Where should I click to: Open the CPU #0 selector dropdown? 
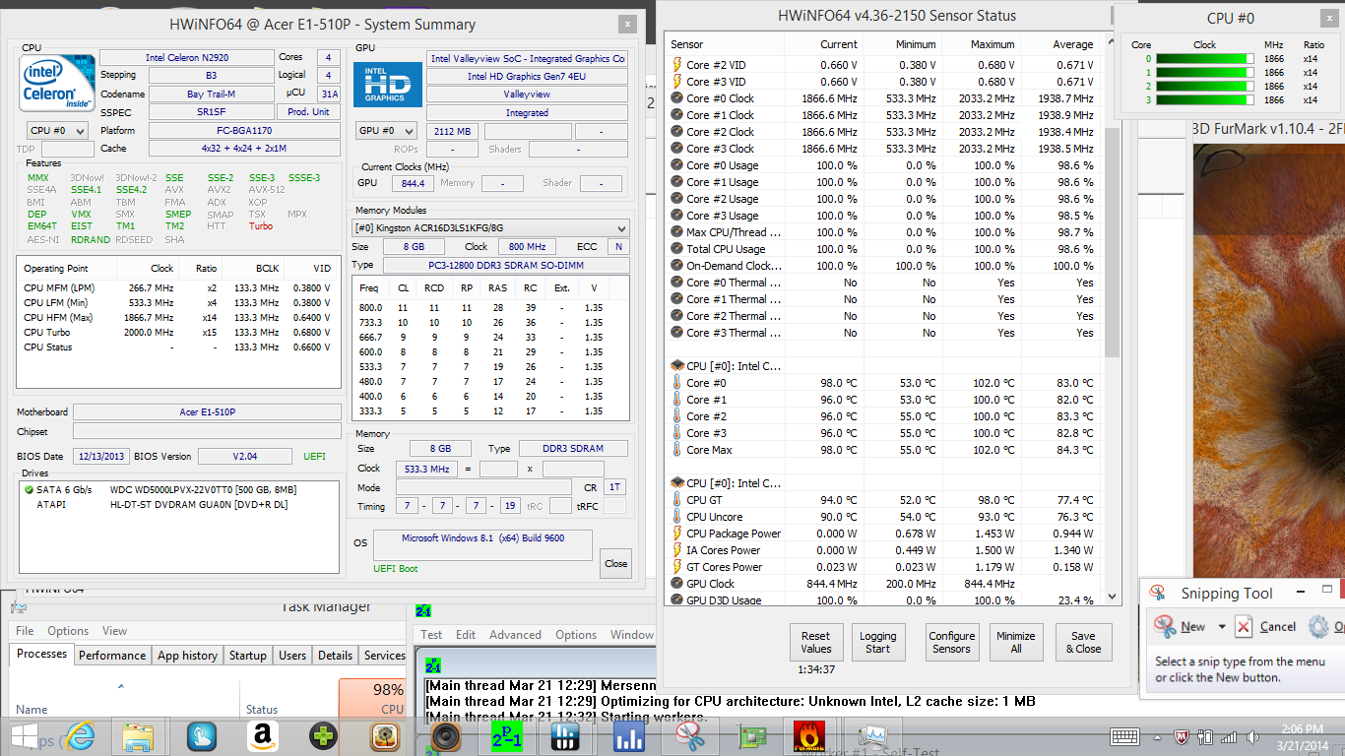(57, 130)
